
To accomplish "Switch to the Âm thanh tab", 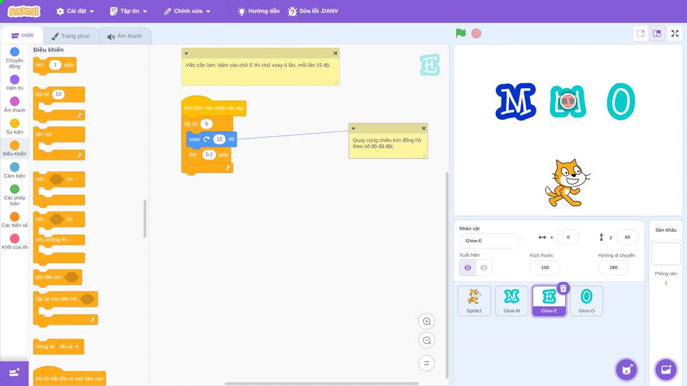I will [125, 36].
